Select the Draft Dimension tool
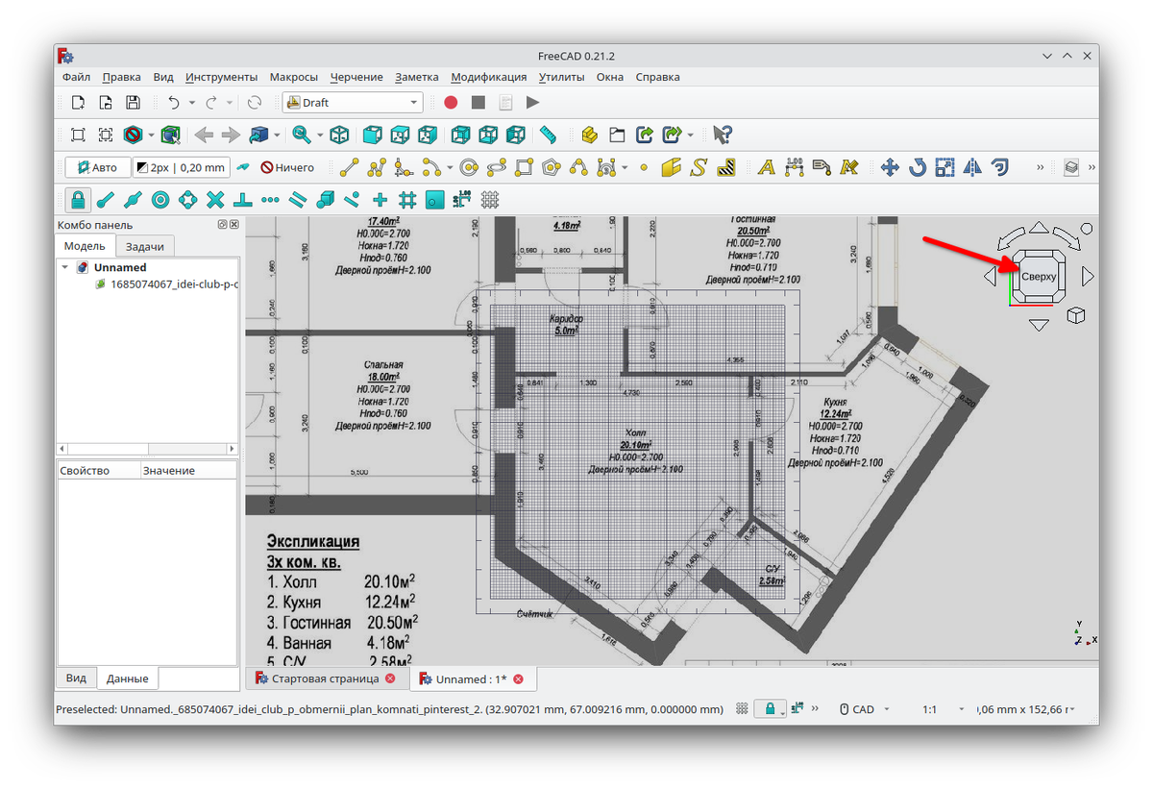The width and height of the screenshot is (1153, 789). click(794, 168)
